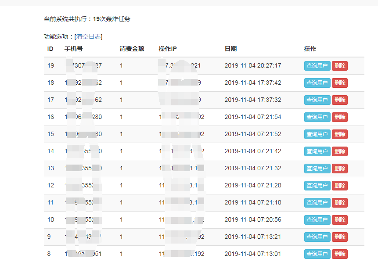The height and width of the screenshot is (262, 378).
Task: Click 删除 in row ID 15
Action: 340,134
